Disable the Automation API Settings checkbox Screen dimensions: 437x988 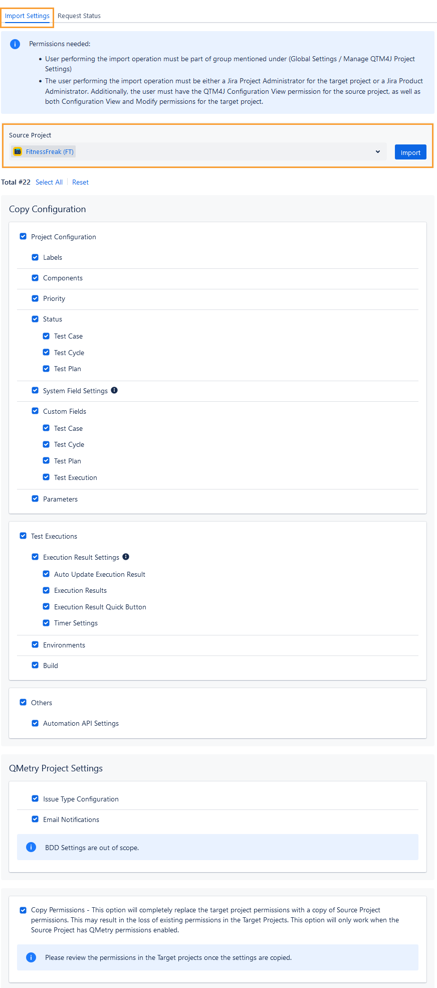click(x=35, y=723)
